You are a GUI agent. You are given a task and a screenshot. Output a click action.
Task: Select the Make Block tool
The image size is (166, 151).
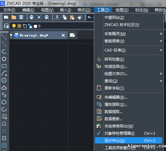pyautogui.click(x=4, y=124)
